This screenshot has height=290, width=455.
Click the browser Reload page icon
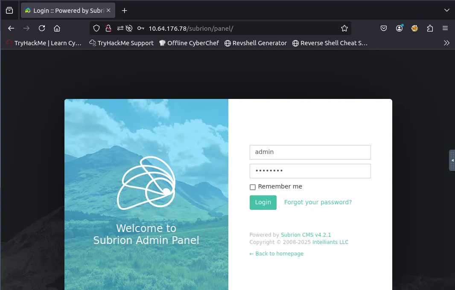coord(42,28)
